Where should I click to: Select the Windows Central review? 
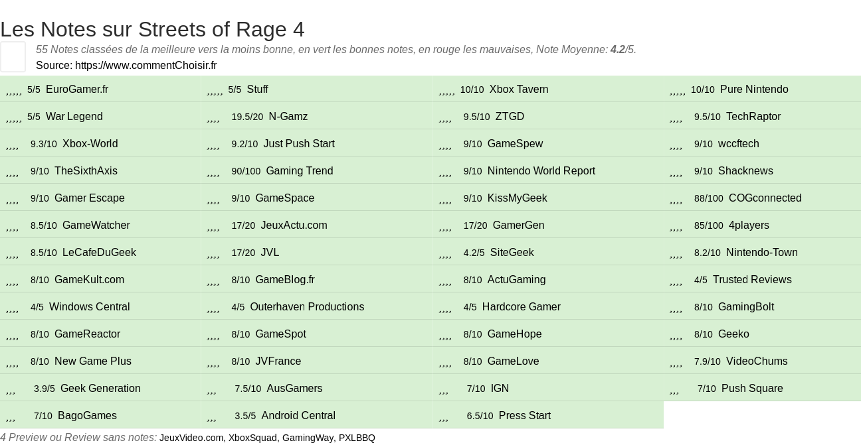[x=100, y=306]
